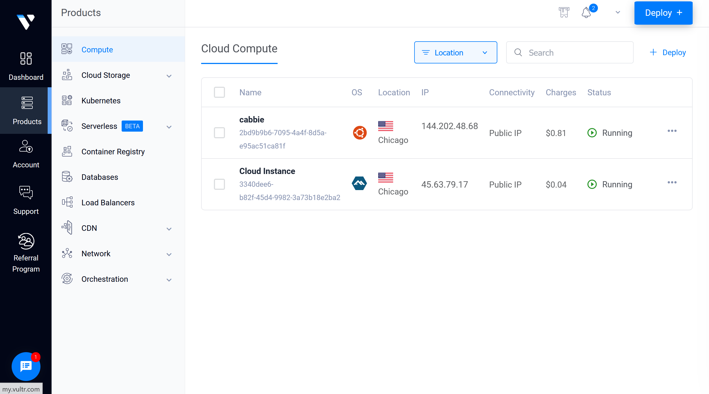
Task: Open cabbie instance name link
Action: [252, 119]
